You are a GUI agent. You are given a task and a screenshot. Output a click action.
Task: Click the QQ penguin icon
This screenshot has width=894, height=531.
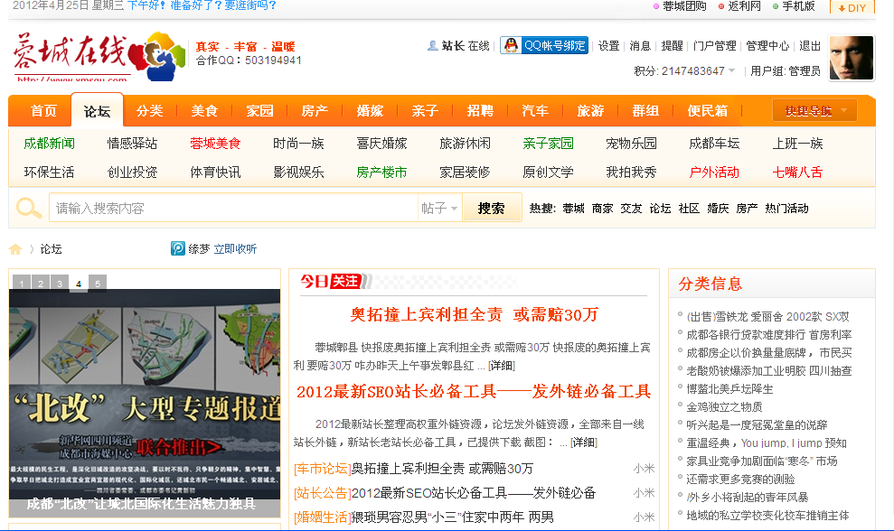point(511,45)
